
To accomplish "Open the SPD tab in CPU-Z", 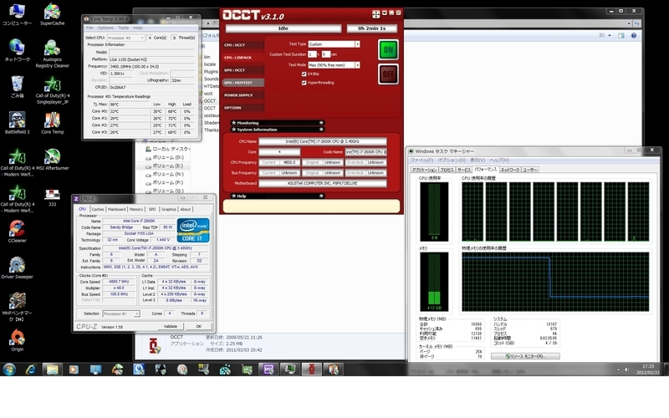I will 152,210.
